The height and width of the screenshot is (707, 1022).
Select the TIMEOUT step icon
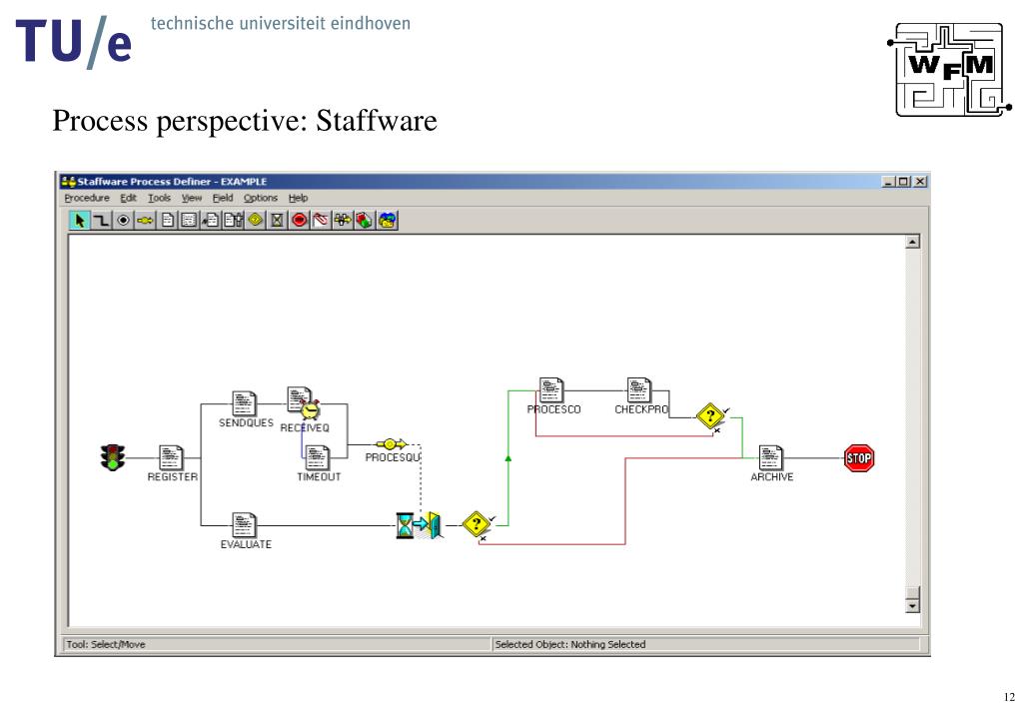coord(317,457)
